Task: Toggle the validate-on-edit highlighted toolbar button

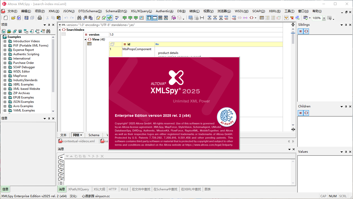Action: [x=110, y=18]
